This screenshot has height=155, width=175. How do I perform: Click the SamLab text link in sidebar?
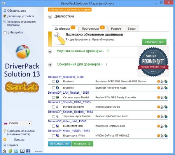pyautogui.click(x=19, y=139)
